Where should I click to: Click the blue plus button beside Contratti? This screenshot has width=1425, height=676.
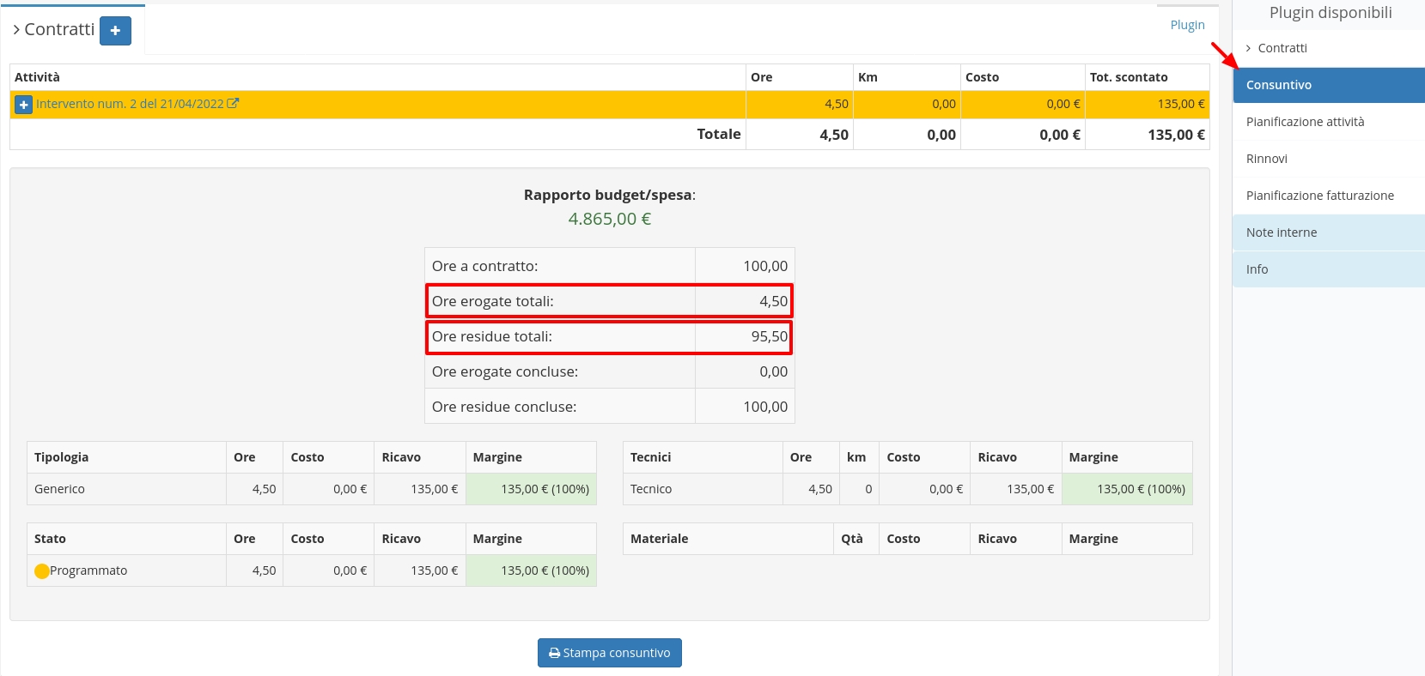click(x=115, y=31)
